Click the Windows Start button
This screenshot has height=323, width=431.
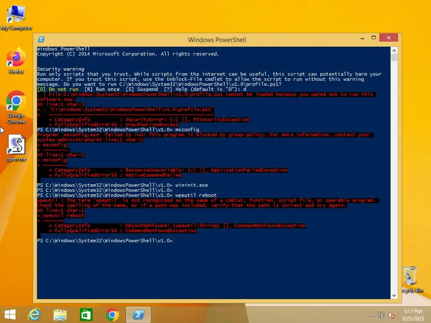click(x=10, y=315)
